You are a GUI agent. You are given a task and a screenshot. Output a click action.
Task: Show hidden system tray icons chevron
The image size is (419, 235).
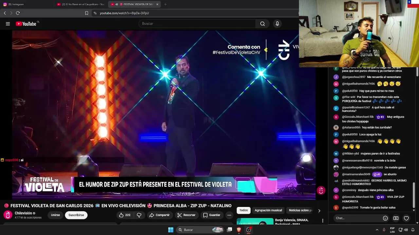pos(377,230)
